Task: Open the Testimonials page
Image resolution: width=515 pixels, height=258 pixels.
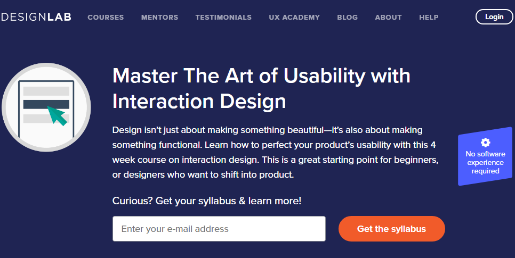Action: [223, 18]
